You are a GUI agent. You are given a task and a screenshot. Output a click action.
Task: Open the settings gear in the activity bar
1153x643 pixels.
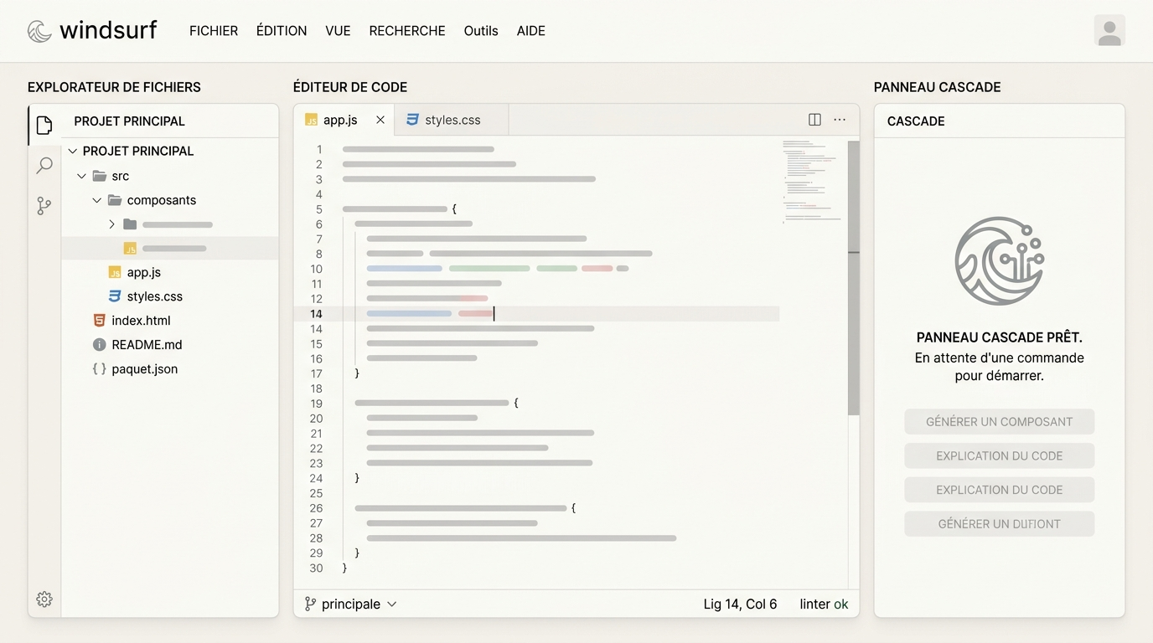coord(44,599)
